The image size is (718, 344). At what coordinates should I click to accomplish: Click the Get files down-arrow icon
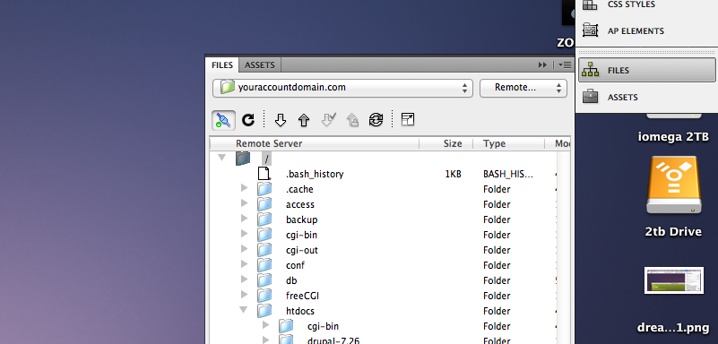pos(281,120)
